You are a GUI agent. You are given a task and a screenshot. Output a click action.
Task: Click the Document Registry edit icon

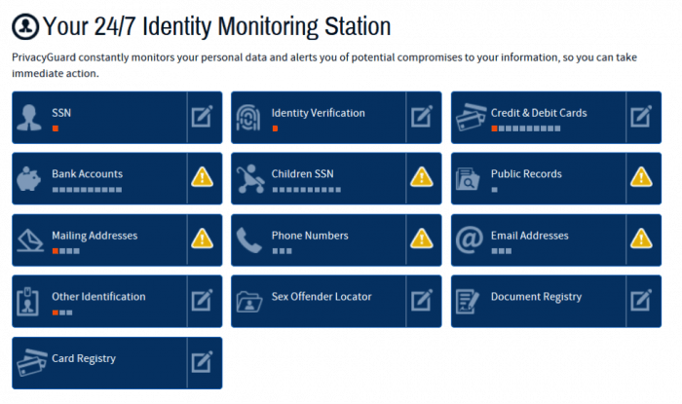(x=640, y=301)
